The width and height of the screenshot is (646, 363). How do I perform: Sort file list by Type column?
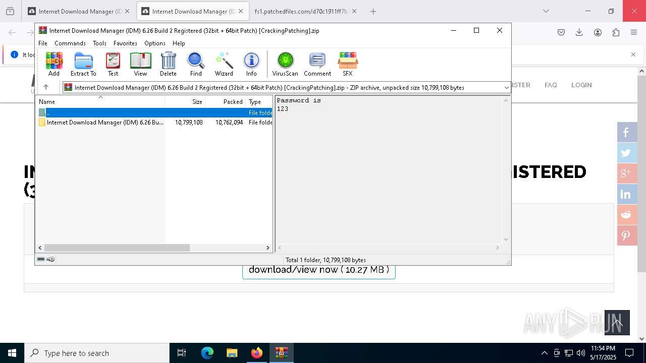[x=259, y=102]
